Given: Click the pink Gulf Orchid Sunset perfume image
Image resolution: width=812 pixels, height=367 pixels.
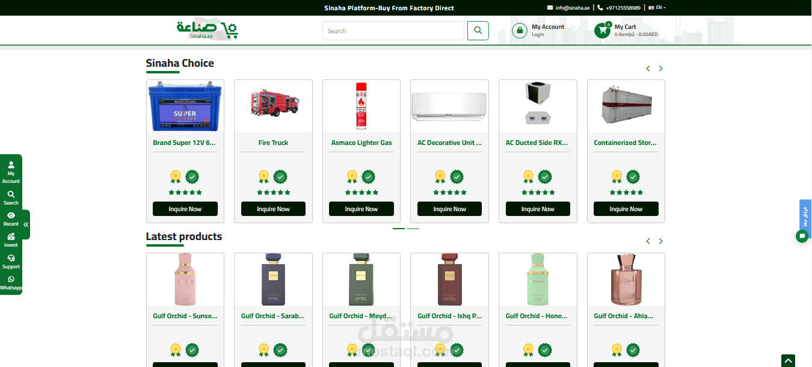Looking at the screenshot, I should pos(185,279).
